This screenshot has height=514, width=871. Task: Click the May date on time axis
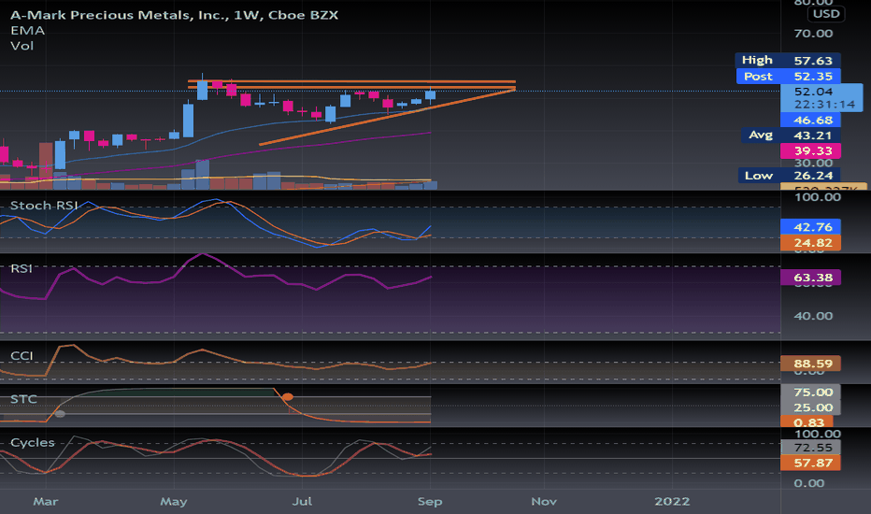(x=173, y=502)
